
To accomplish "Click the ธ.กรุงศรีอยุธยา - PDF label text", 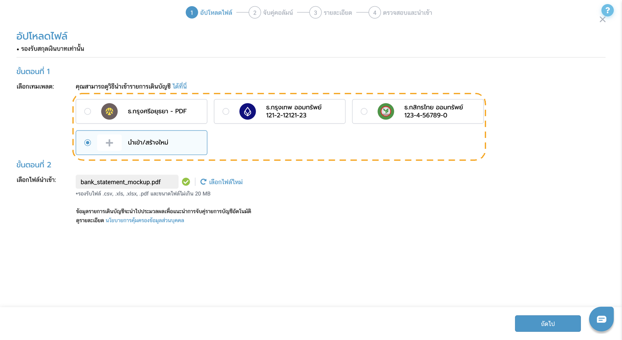I will pos(157,112).
